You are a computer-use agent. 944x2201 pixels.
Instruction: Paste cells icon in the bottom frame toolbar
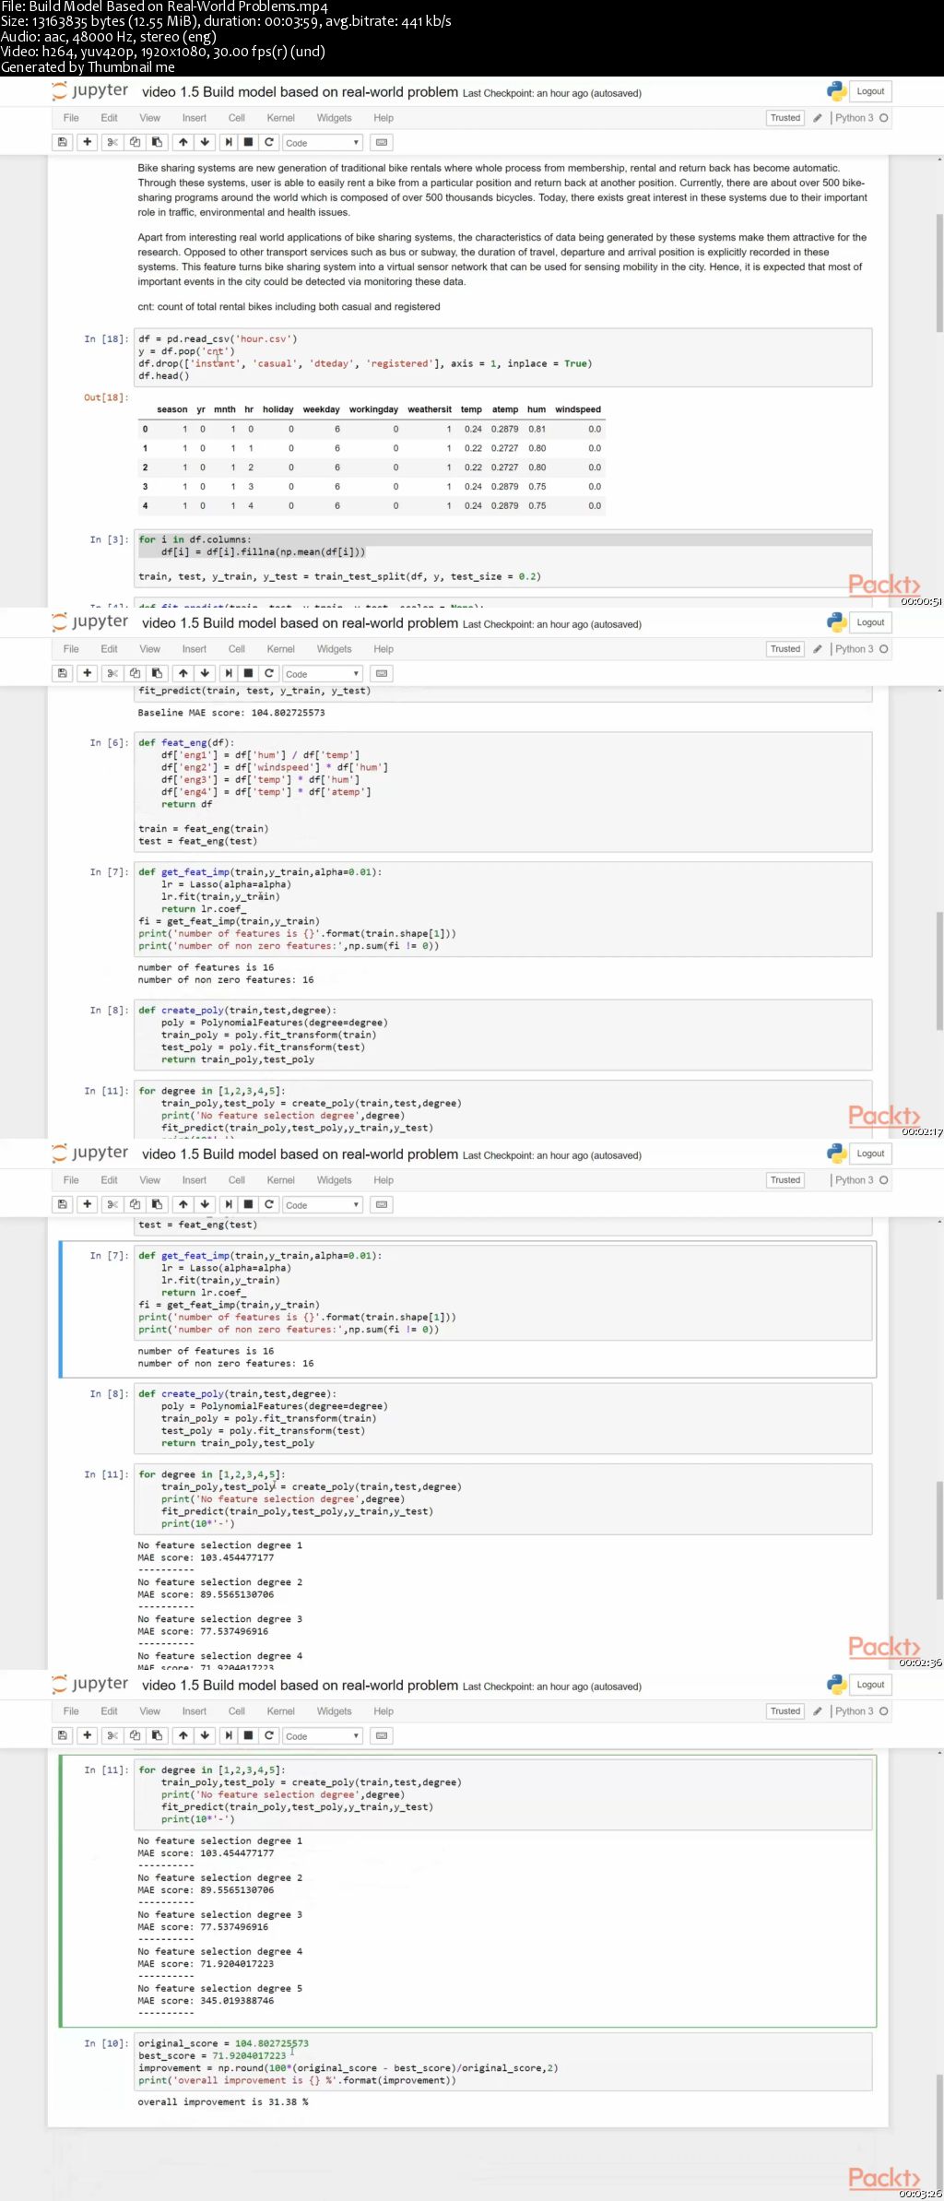point(157,1735)
